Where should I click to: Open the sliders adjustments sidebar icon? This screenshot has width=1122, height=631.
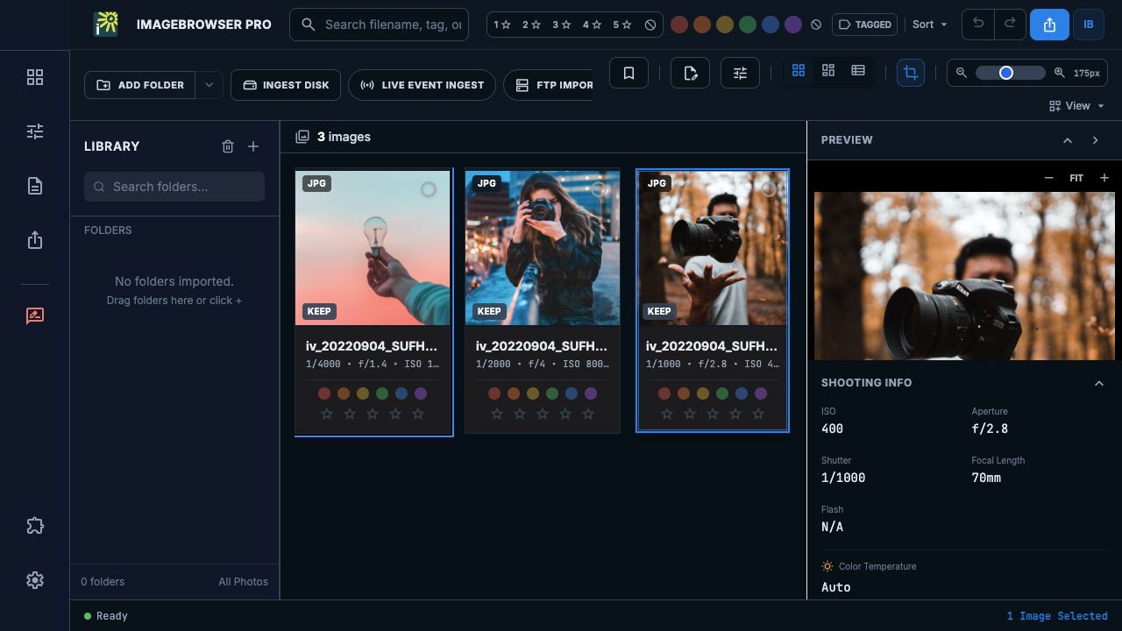35,131
